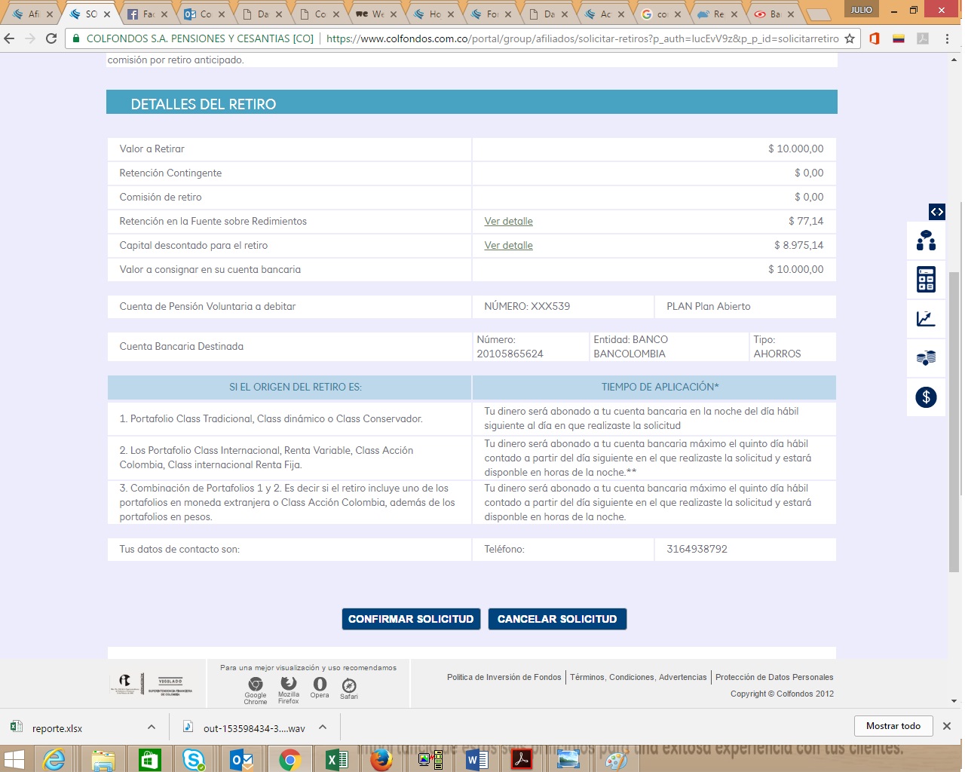
Task: Reload the Colfondos page
Action: coord(51,38)
